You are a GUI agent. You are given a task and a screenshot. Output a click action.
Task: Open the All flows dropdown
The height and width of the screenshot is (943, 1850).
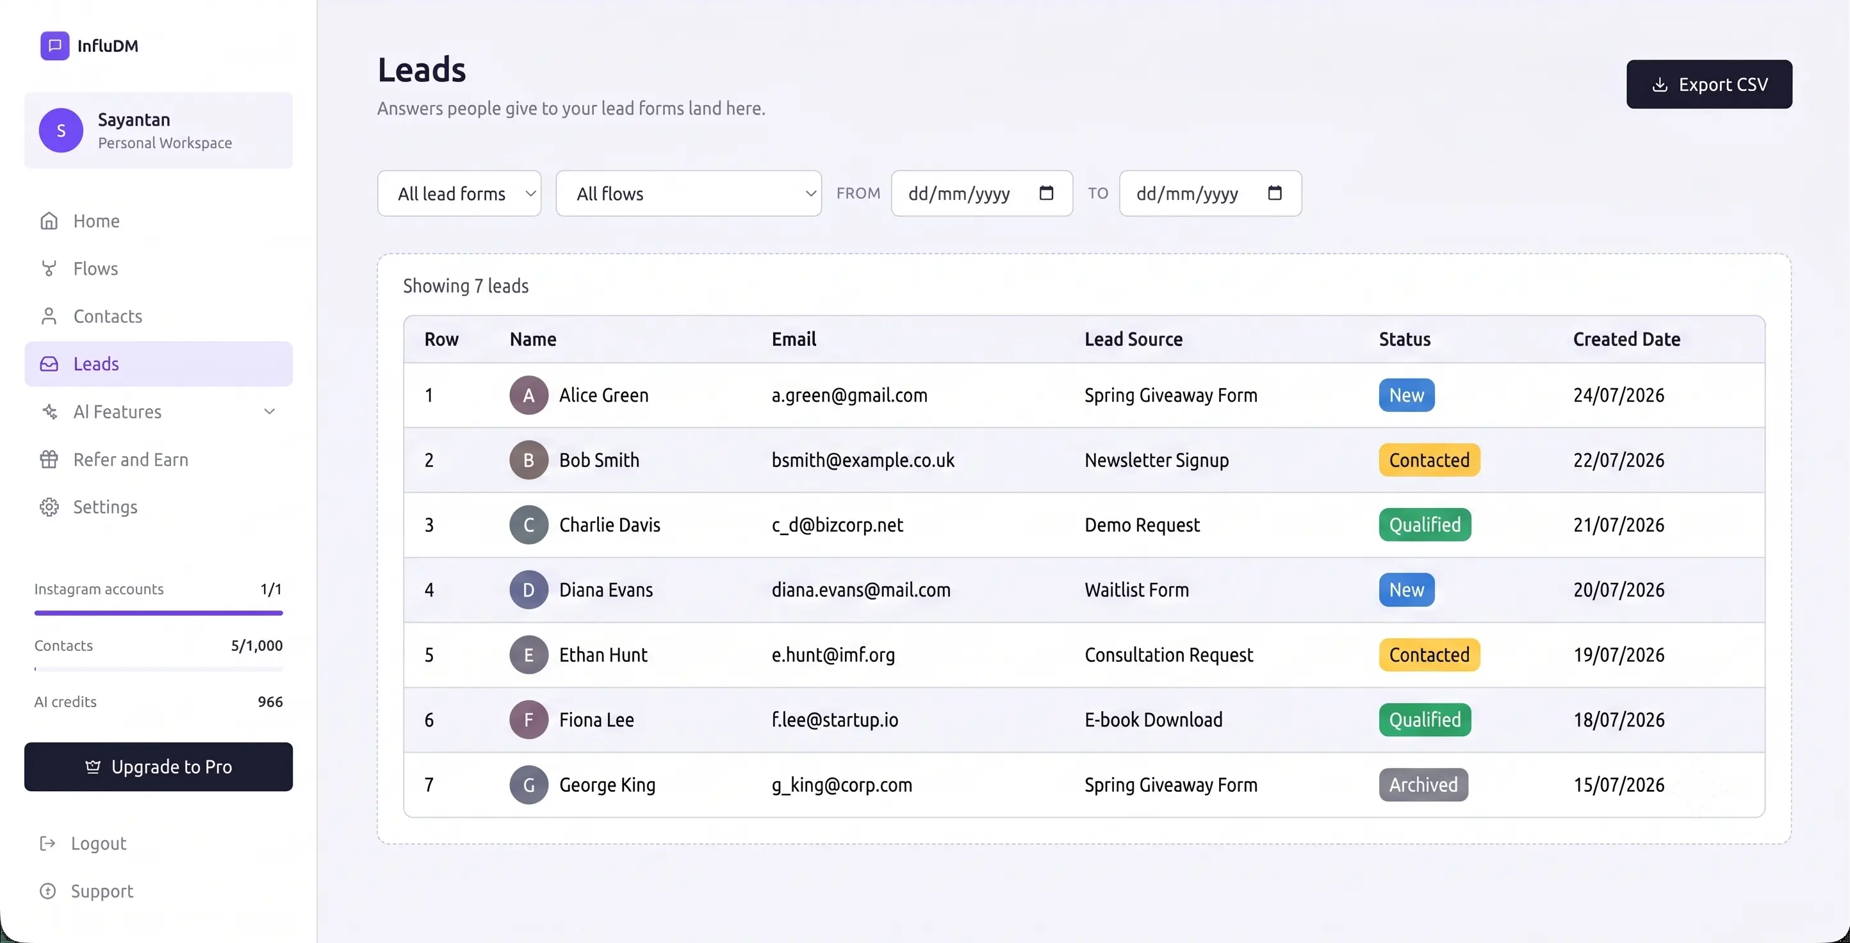tap(689, 193)
